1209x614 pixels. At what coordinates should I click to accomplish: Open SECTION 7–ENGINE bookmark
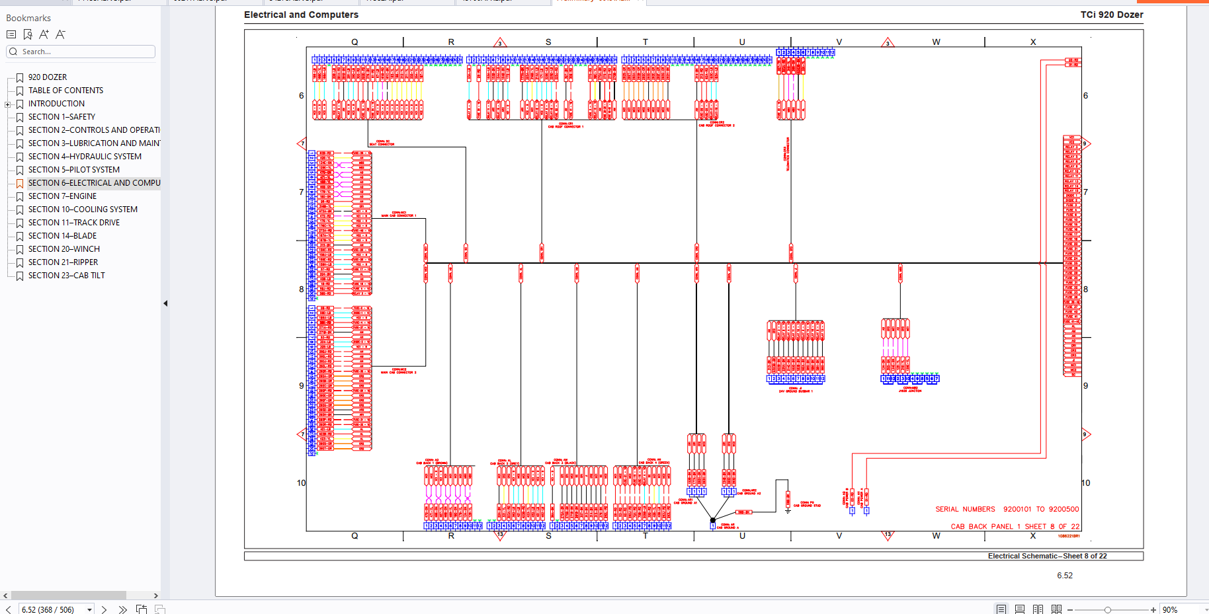point(62,196)
